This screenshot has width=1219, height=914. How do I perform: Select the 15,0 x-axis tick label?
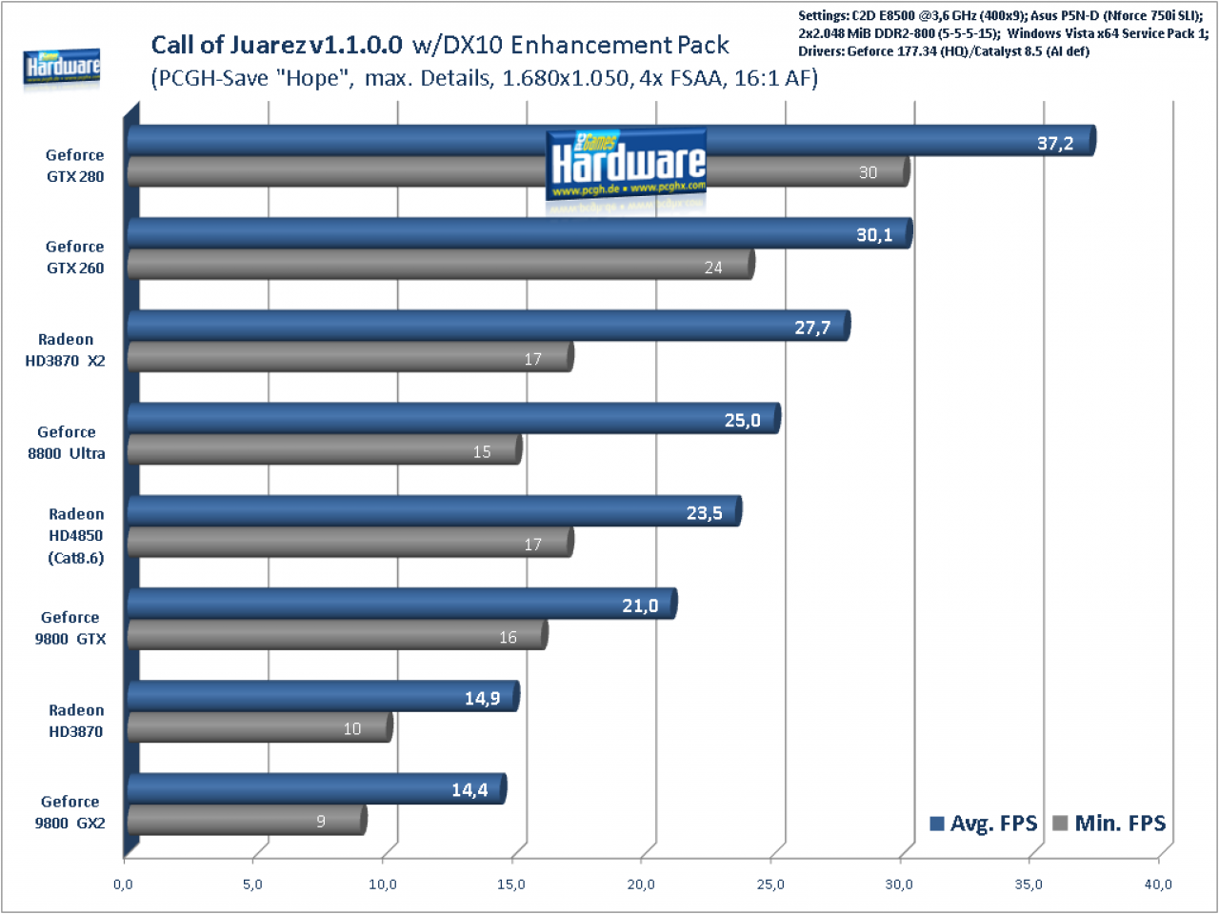[511, 884]
